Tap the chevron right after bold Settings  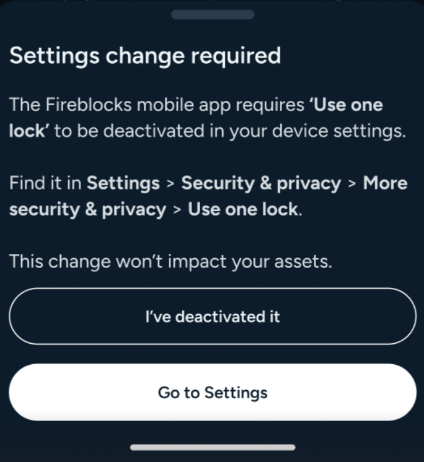coord(170,184)
